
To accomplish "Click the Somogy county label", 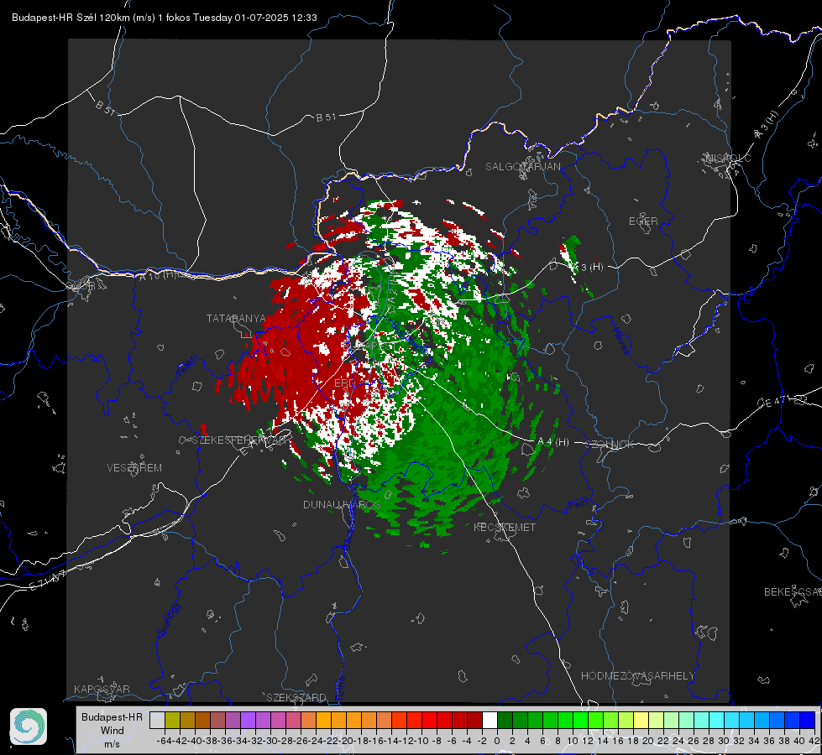I will click(x=168, y=619).
